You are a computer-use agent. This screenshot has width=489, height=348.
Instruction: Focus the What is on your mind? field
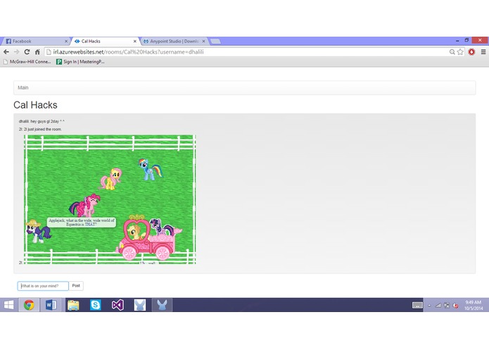43,286
